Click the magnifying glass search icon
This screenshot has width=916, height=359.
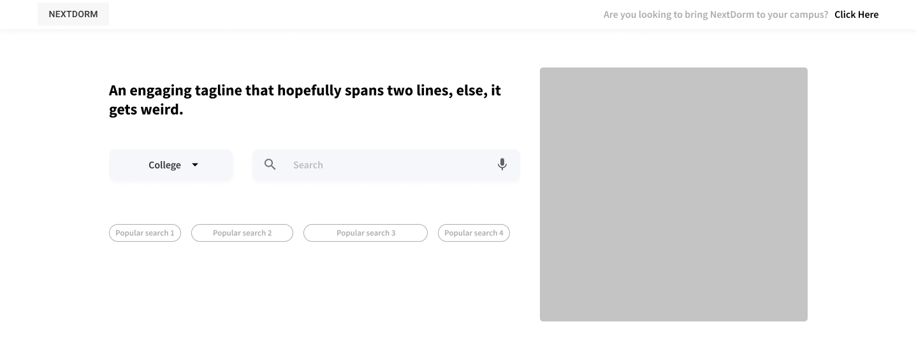coord(270,165)
